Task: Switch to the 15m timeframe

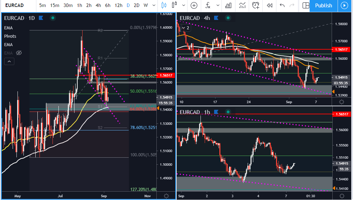Action: pyautogui.click(x=55, y=5)
